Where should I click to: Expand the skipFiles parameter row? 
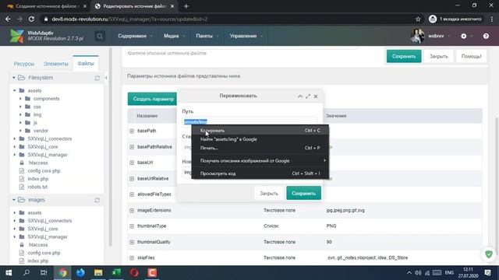pyautogui.click(x=132, y=257)
